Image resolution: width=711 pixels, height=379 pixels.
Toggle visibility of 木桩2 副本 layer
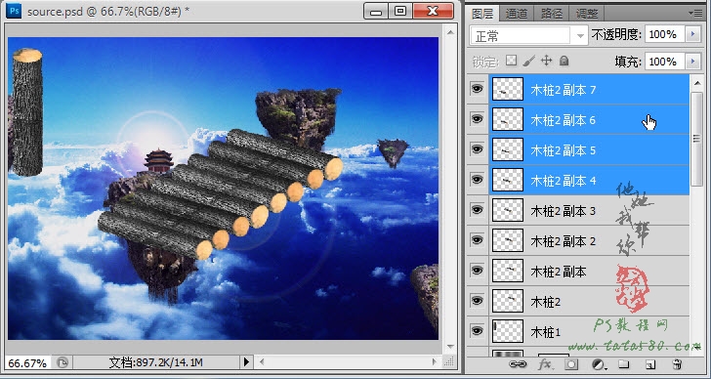click(x=477, y=271)
